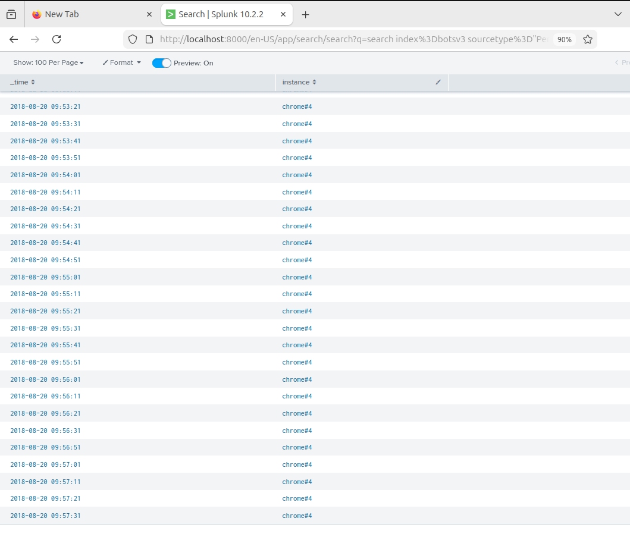Screen dimensions: 630x534
Task: Select chrome#4 in the 09:57:11 row
Action: pyautogui.click(x=297, y=482)
